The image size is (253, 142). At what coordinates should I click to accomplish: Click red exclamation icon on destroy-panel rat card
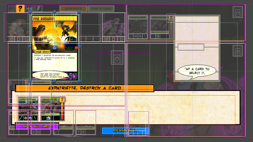click(43, 118)
